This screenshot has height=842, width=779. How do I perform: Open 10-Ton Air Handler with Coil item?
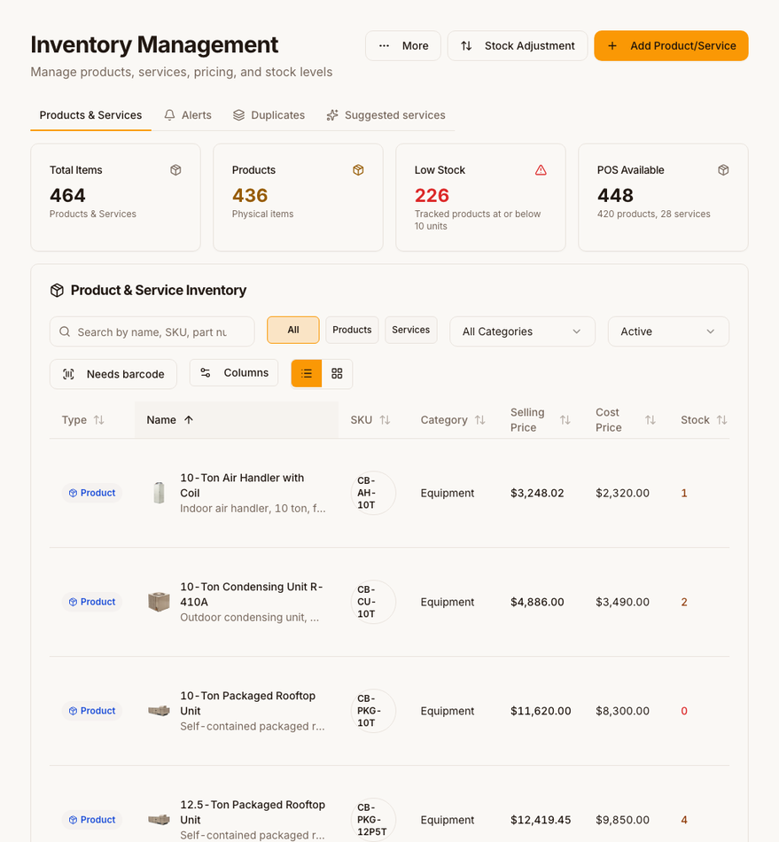coord(242,486)
